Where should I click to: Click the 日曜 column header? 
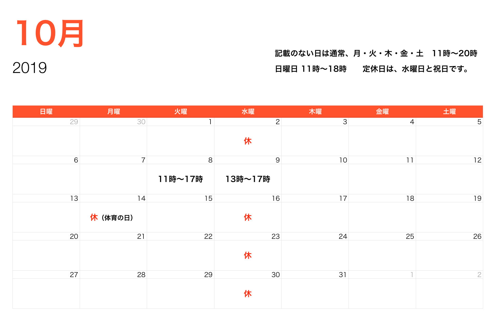click(x=46, y=111)
